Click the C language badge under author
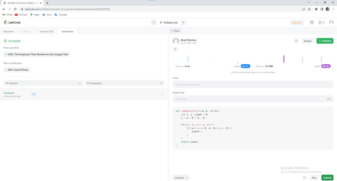This screenshot has height=181, width=337. [176, 49]
